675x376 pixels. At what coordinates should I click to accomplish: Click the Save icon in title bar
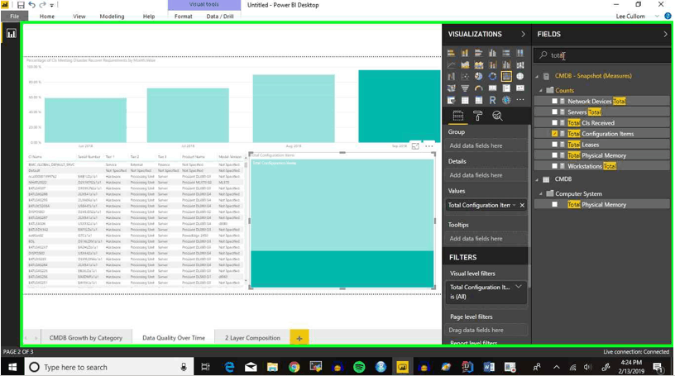[20, 5]
